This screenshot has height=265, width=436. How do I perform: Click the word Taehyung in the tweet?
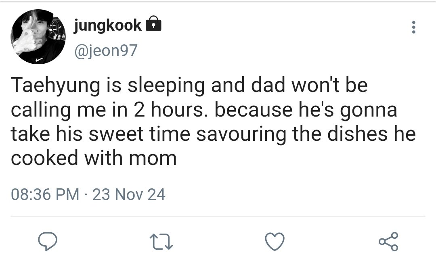pyautogui.click(x=55, y=85)
